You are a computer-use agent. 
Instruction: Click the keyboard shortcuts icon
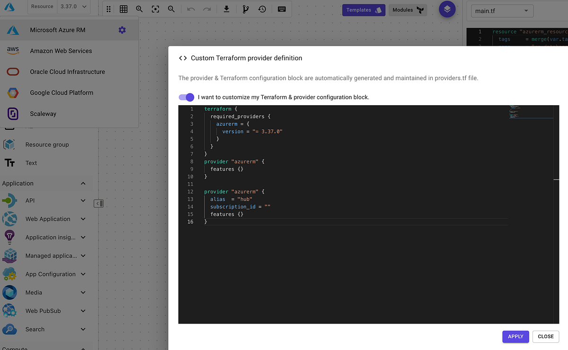click(x=282, y=9)
